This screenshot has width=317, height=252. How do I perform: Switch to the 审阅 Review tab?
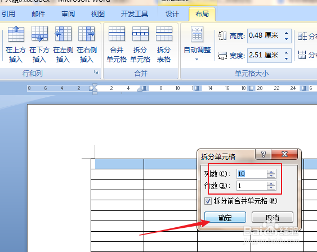(x=68, y=14)
